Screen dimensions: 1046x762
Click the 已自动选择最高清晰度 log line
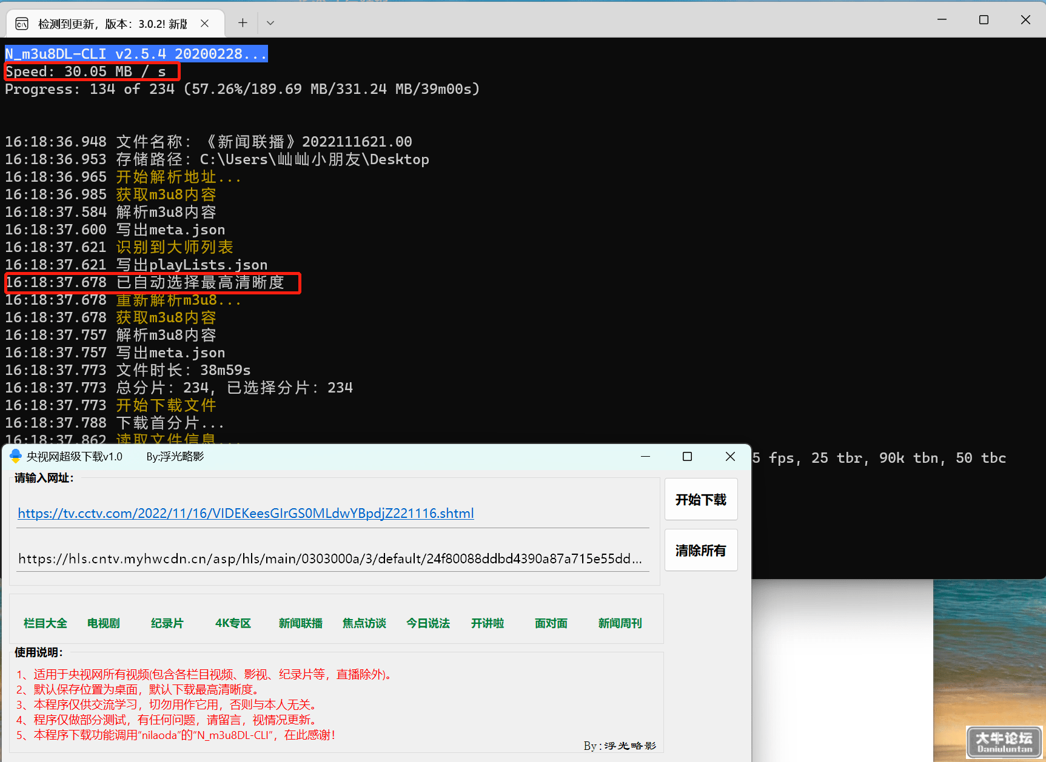coord(145,282)
